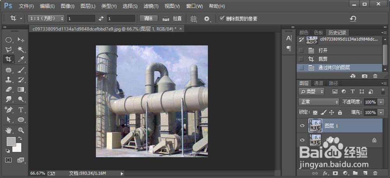Click the 清除 button

[x=149, y=18]
